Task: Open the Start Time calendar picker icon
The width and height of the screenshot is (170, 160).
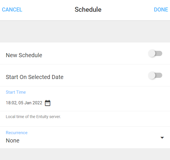Action: (x=47, y=103)
